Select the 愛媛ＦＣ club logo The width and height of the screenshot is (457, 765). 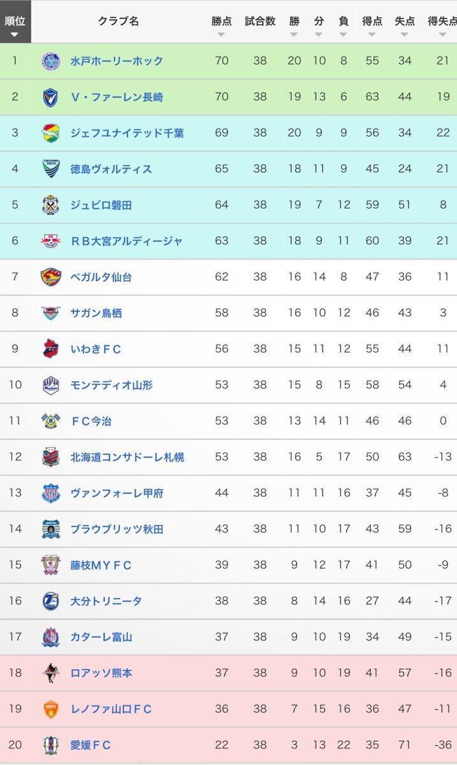[x=51, y=744]
